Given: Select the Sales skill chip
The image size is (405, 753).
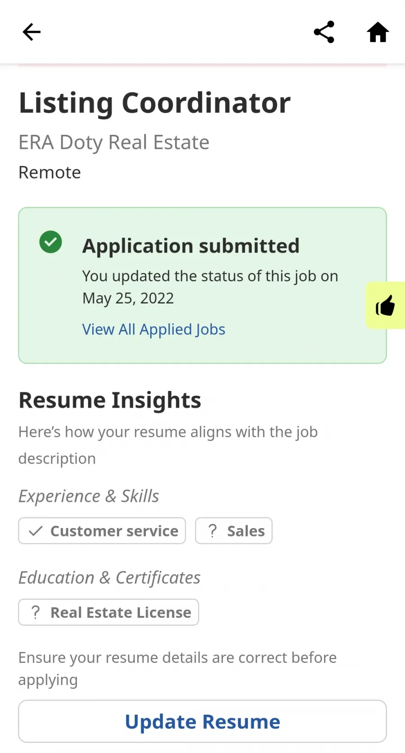Looking at the screenshot, I should click(234, 531).
